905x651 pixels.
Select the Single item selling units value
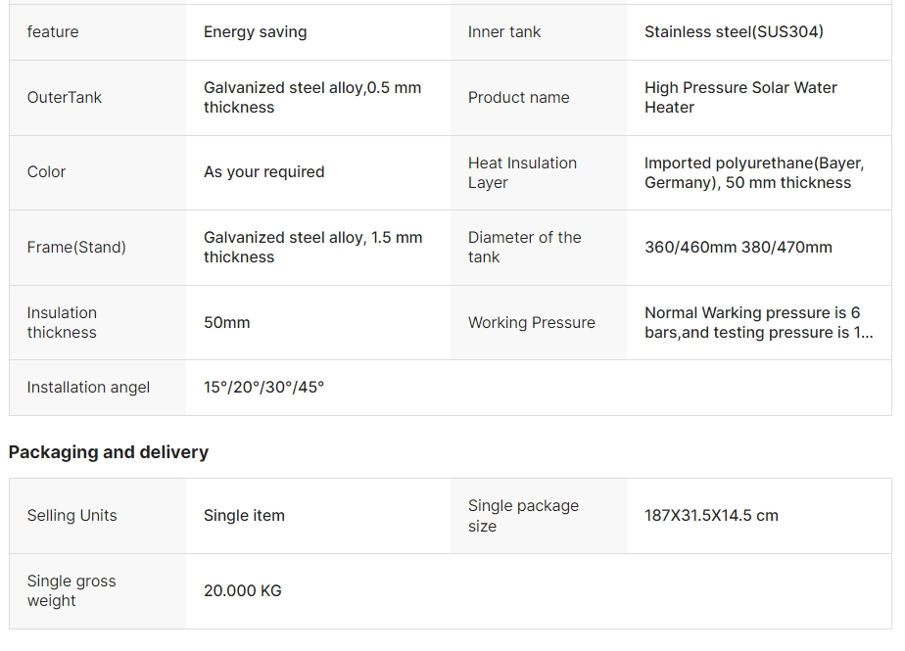coord(244,515)
